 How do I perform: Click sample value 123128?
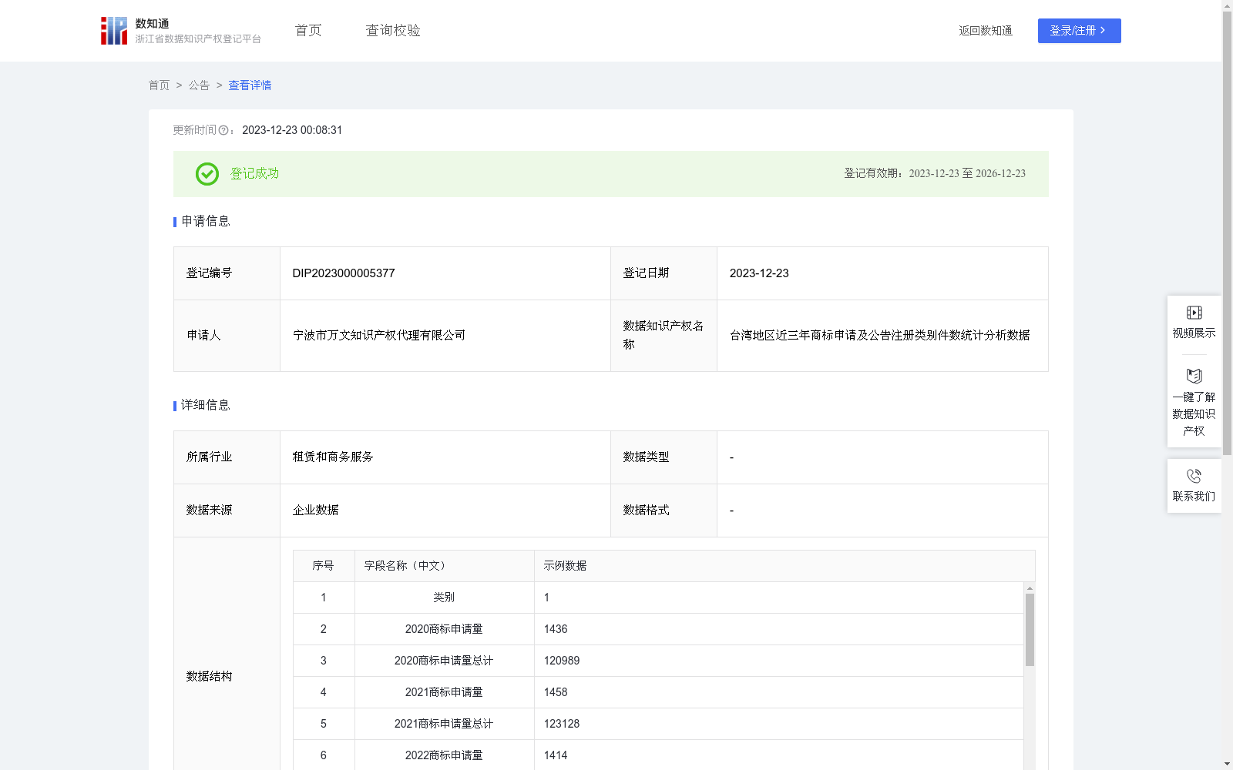pos(562,724)
